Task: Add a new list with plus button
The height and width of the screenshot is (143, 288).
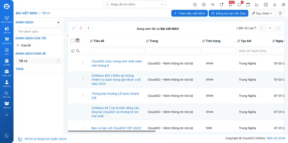Action: click(x=58, y=22)
